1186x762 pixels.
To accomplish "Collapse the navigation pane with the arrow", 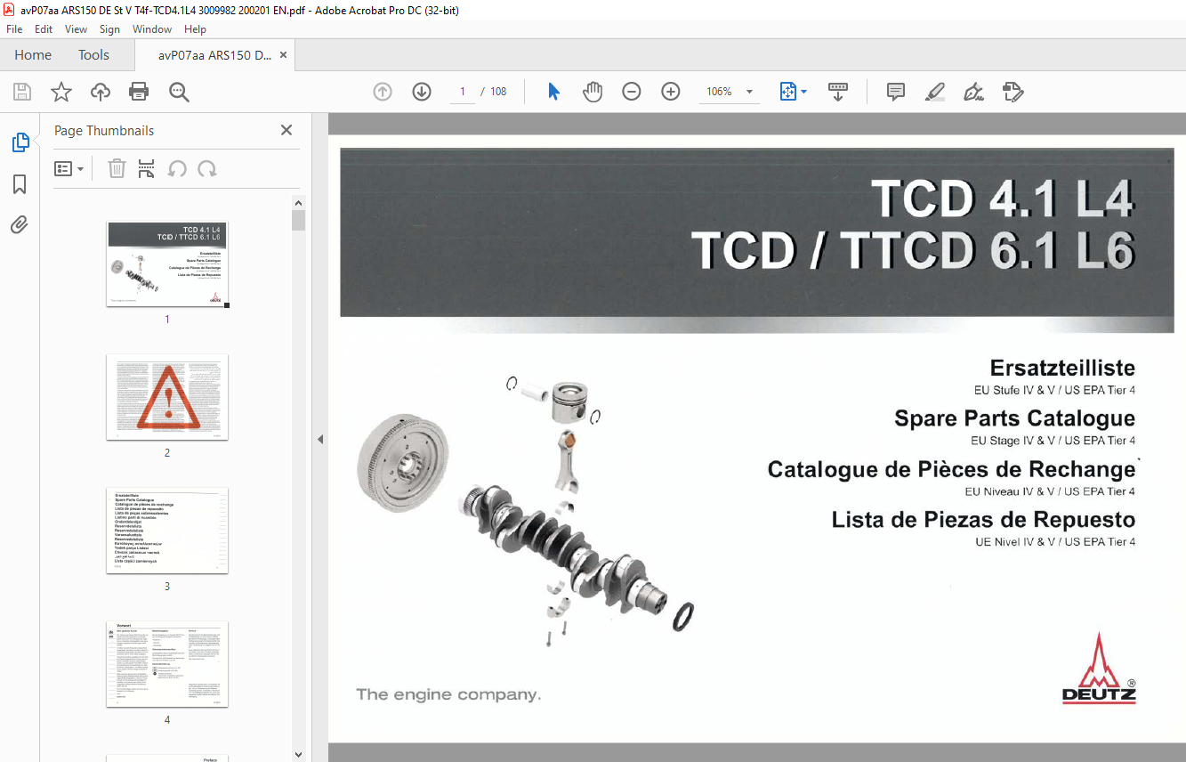I will click(320, 439).
